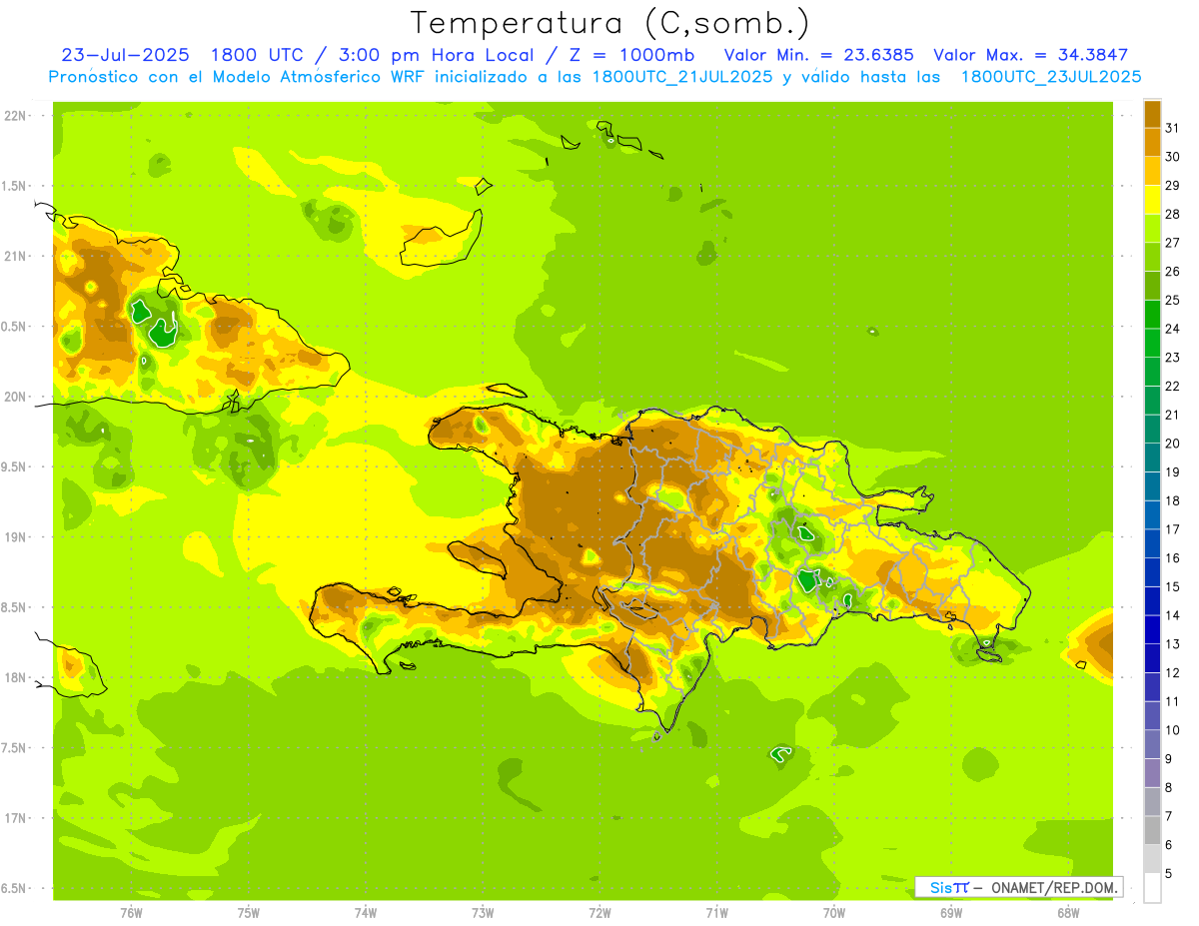Screen dimensions: 1199x926
Task: Click the '17N' latitude label
Action: [x=14, y=818]
